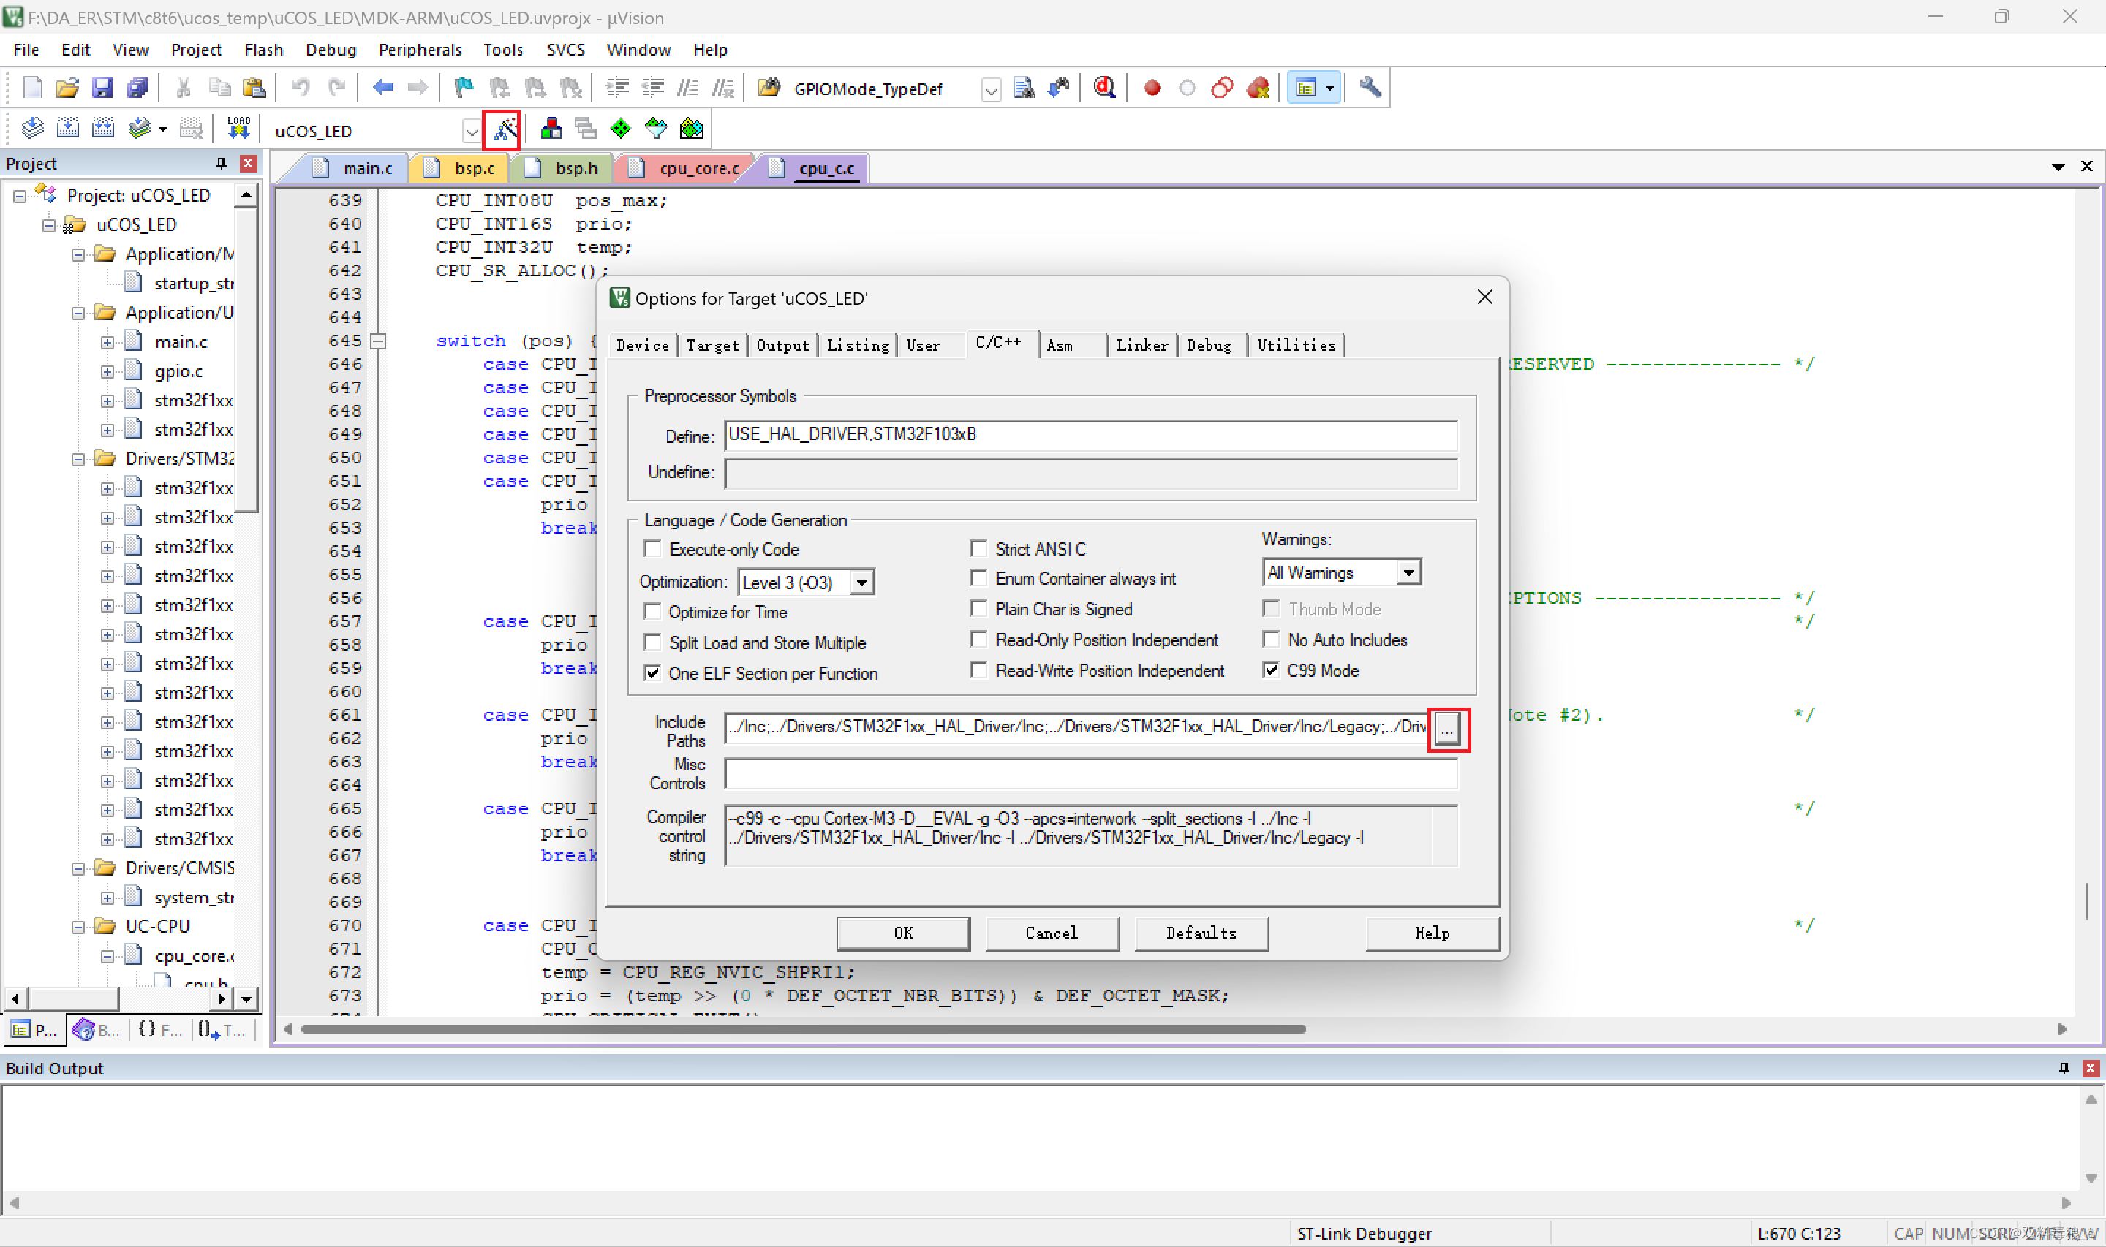
Task: Click the Save All toolbar icon
Action: coord(137,88)
